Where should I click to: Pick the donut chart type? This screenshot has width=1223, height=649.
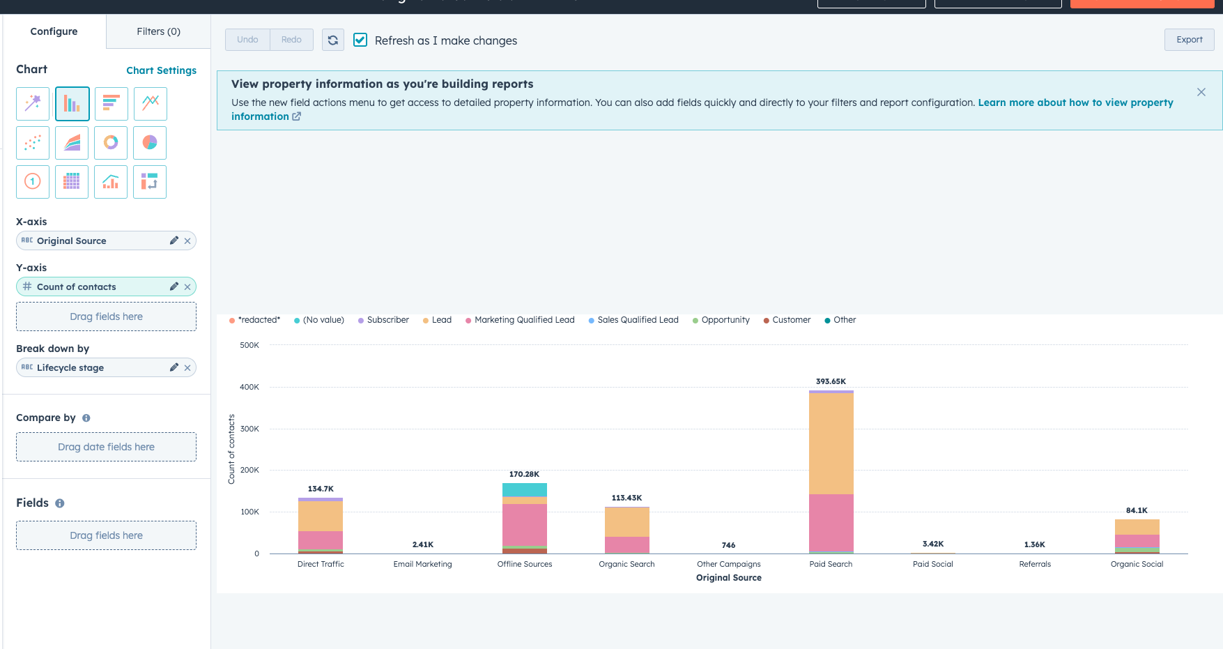pyautogui.click(x=110, y=143)
